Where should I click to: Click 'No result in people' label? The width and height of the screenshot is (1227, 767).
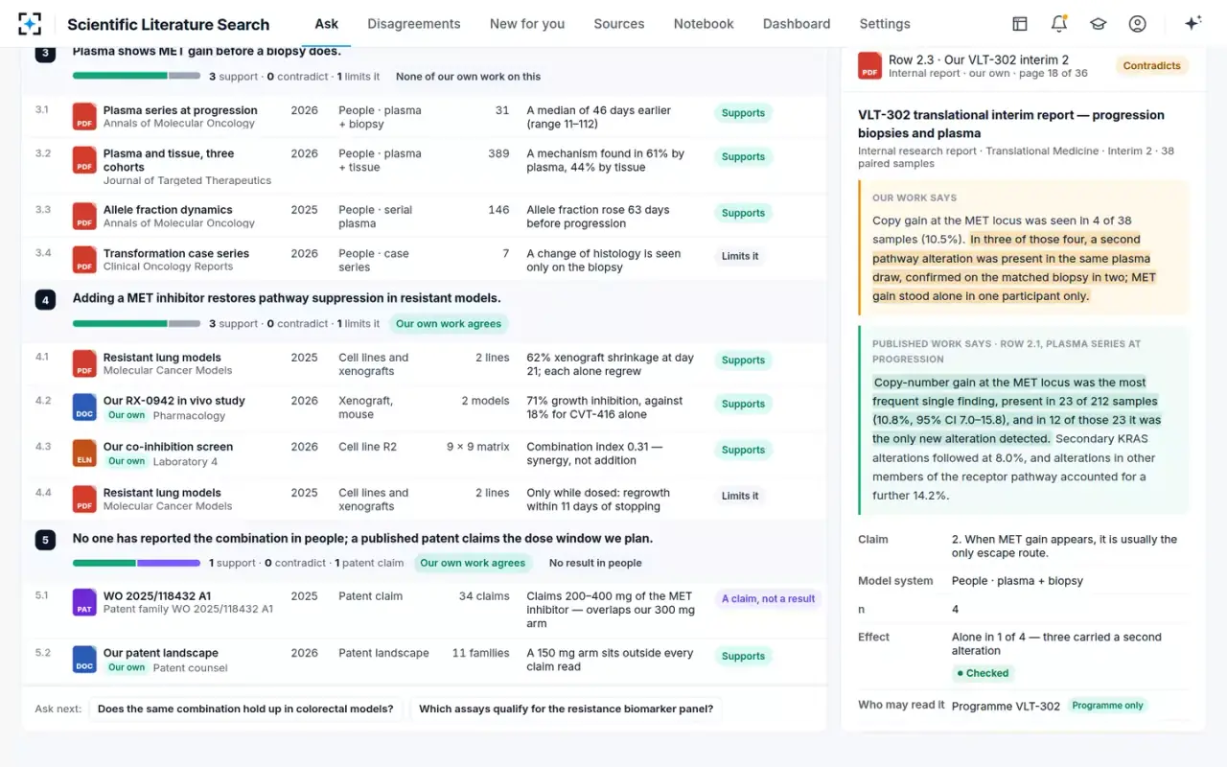tap(595, 564)
